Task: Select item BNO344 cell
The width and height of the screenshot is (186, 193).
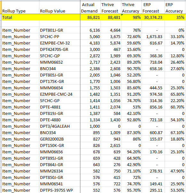Action: [x=60, y=68]
